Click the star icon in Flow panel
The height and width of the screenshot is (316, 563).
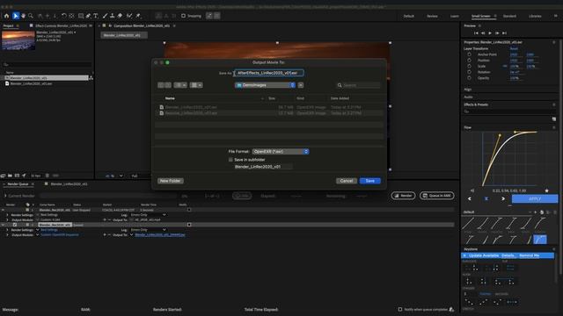(546, 190)
